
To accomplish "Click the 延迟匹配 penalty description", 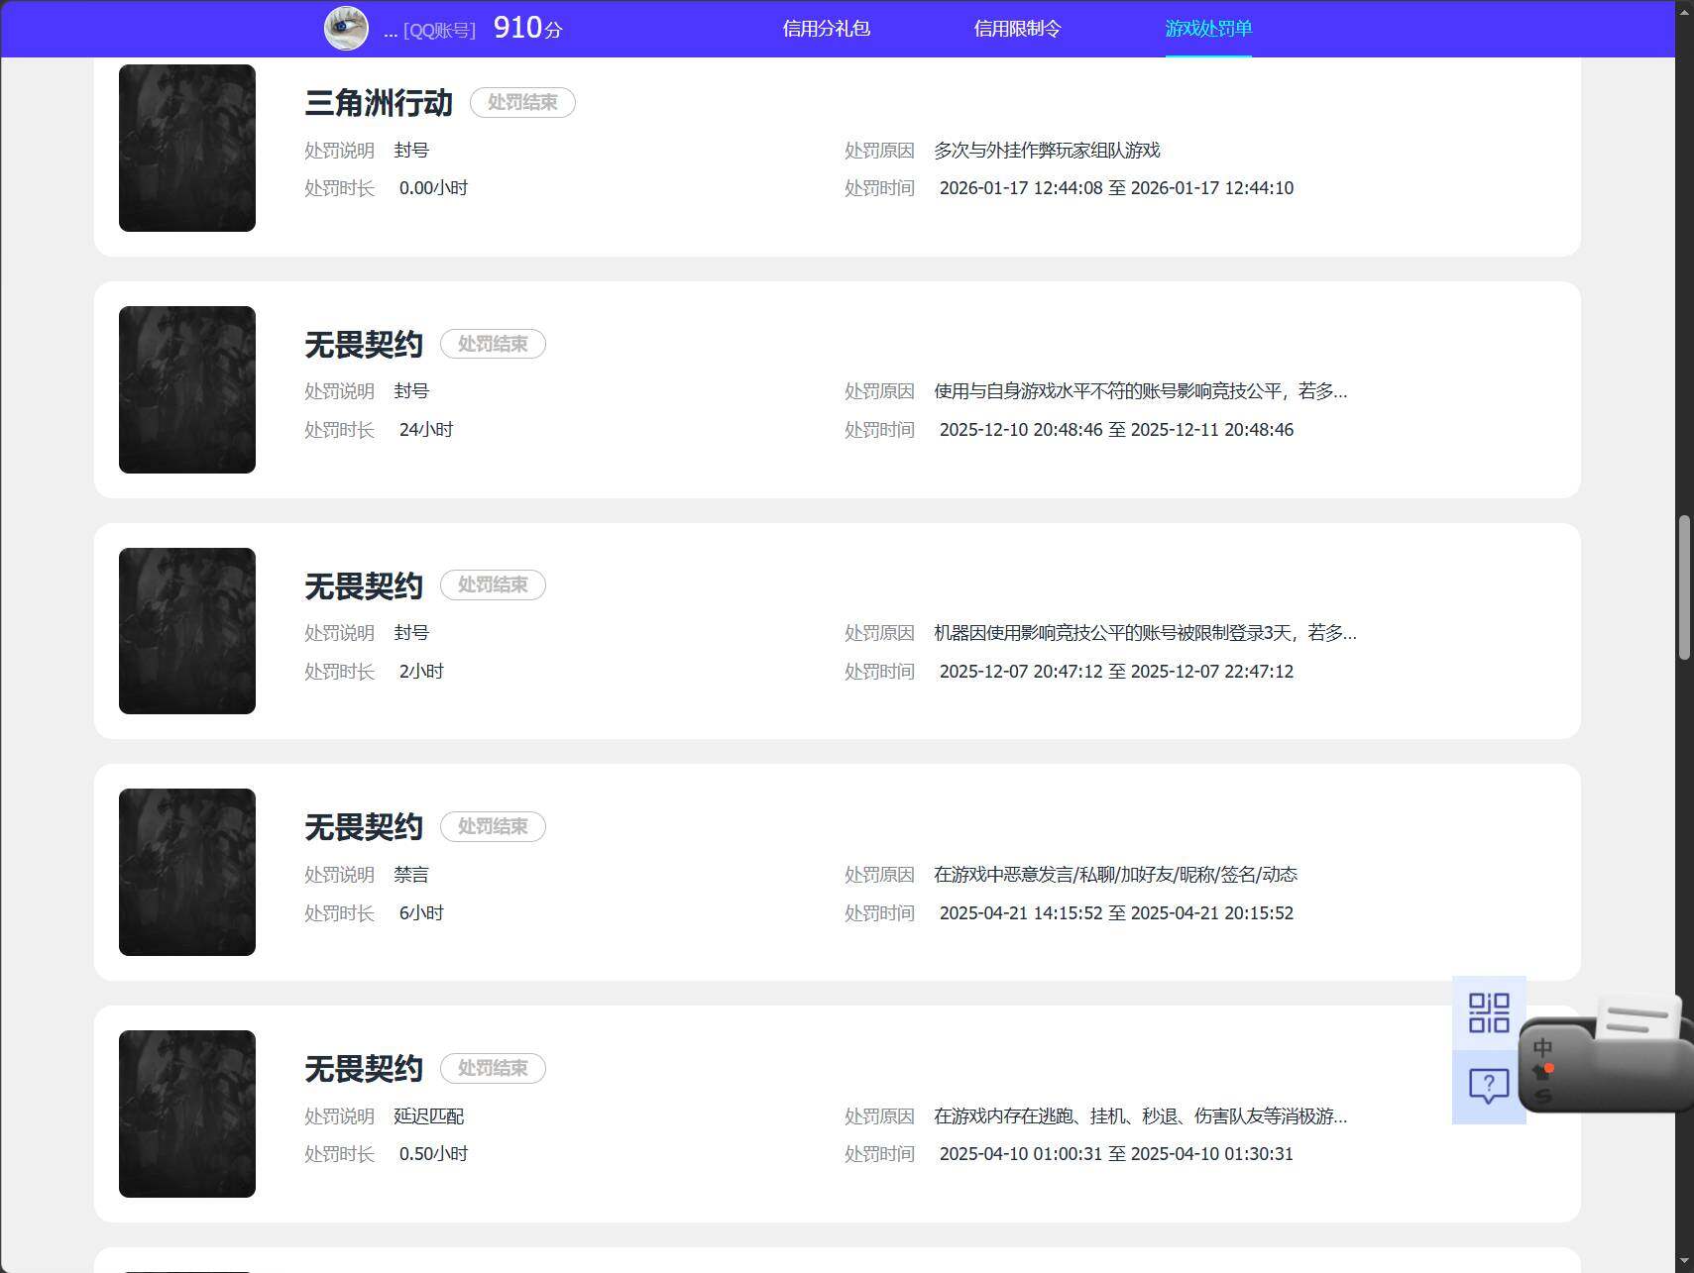I will tap(428, 1116).
